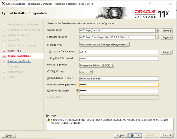
Task: Jump to the Prerequisite Checks step
Action: pyautogui.click(x=19, y=61)
